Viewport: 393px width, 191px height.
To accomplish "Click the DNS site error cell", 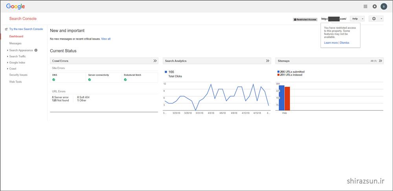I will [x=68, y=77].
